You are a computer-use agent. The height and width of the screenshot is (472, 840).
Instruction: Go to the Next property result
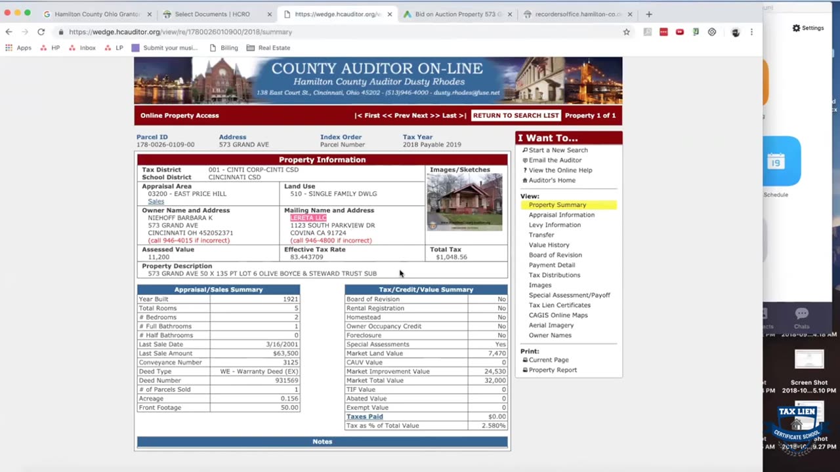pos(425,115)
